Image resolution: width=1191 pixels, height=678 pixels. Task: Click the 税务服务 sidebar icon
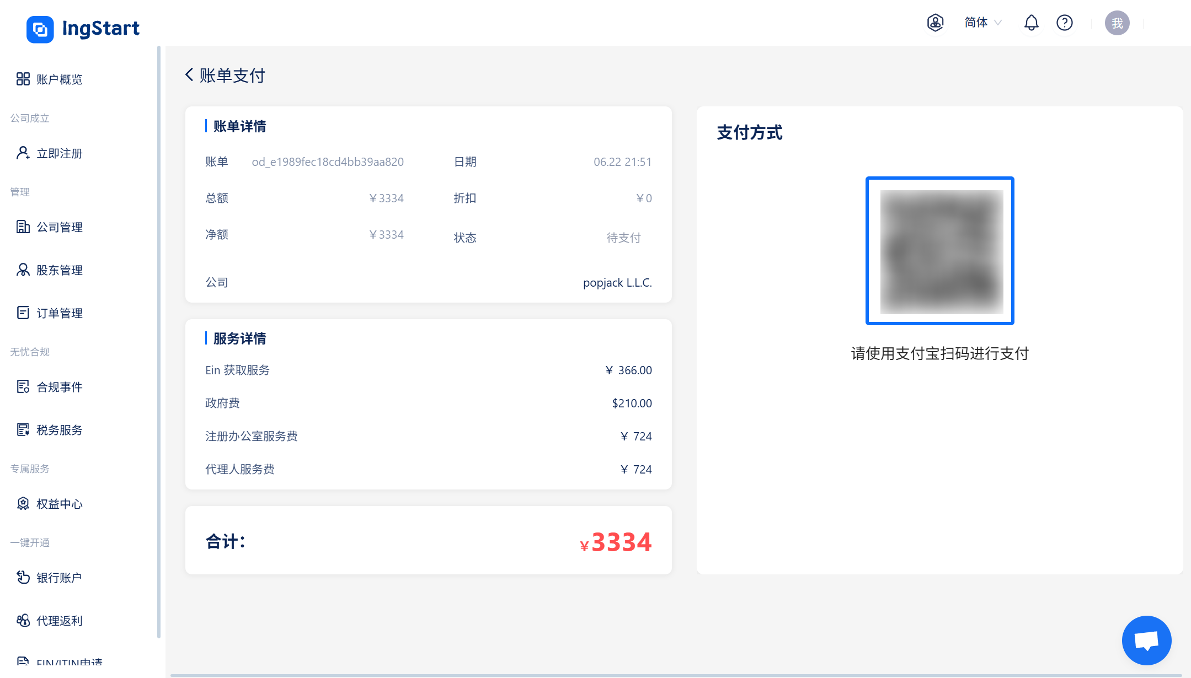click(23, 429)
